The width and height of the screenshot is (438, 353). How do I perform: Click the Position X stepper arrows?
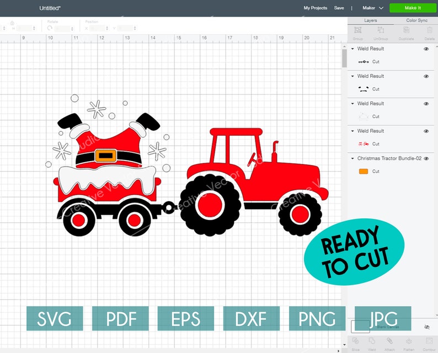(107, 28)
